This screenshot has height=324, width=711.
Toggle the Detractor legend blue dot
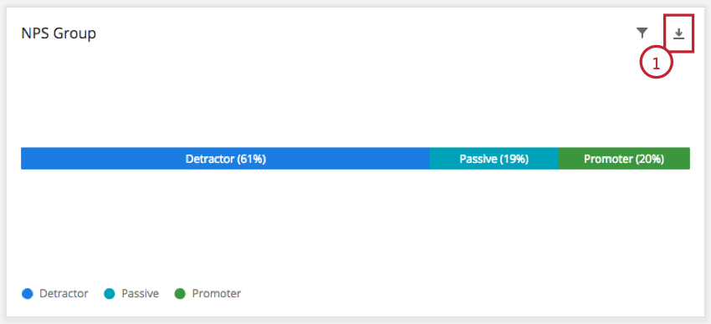pos(28,294)
